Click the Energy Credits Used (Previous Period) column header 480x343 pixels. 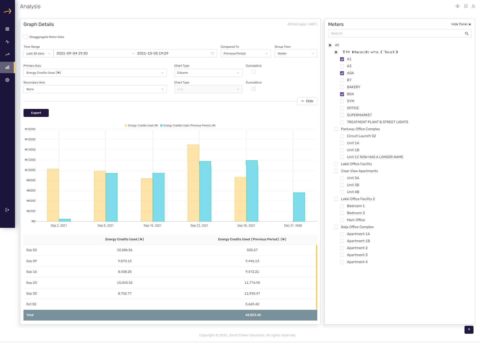pyautogui.click(x=252, y=239)
